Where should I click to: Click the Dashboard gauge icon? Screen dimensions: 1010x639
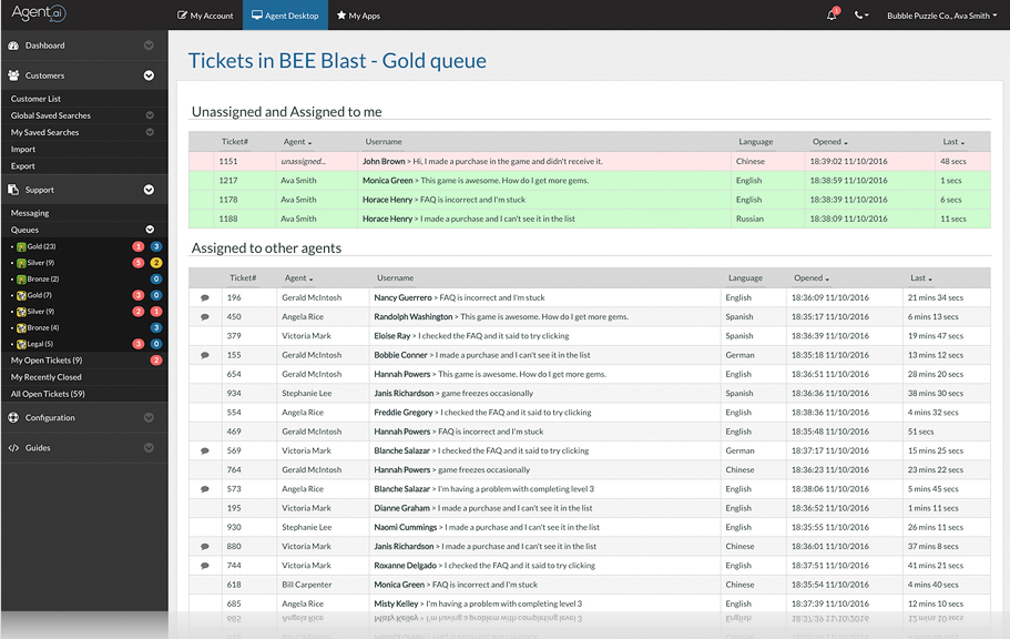coord(14,45)
